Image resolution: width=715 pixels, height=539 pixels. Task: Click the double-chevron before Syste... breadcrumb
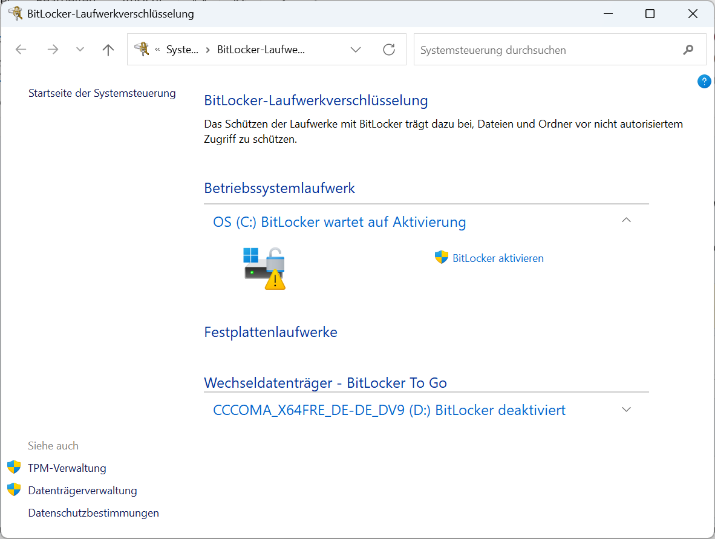(x=157, y=50)
